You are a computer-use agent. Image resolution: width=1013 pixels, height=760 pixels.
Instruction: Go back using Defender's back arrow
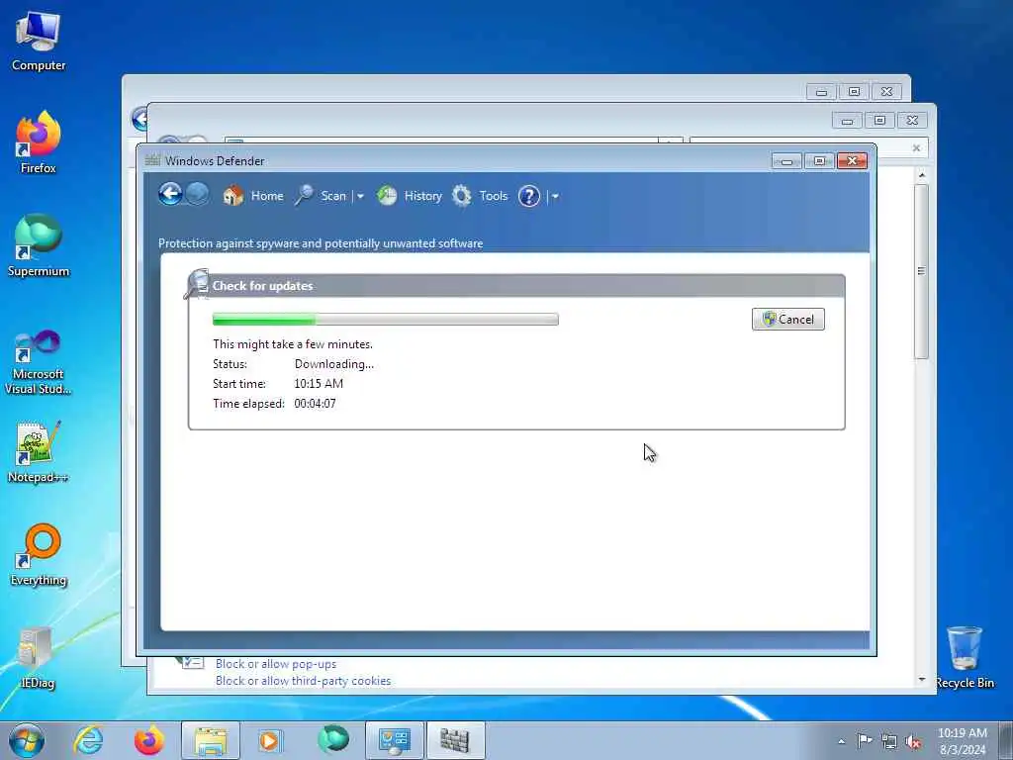[x=170, y=194]
